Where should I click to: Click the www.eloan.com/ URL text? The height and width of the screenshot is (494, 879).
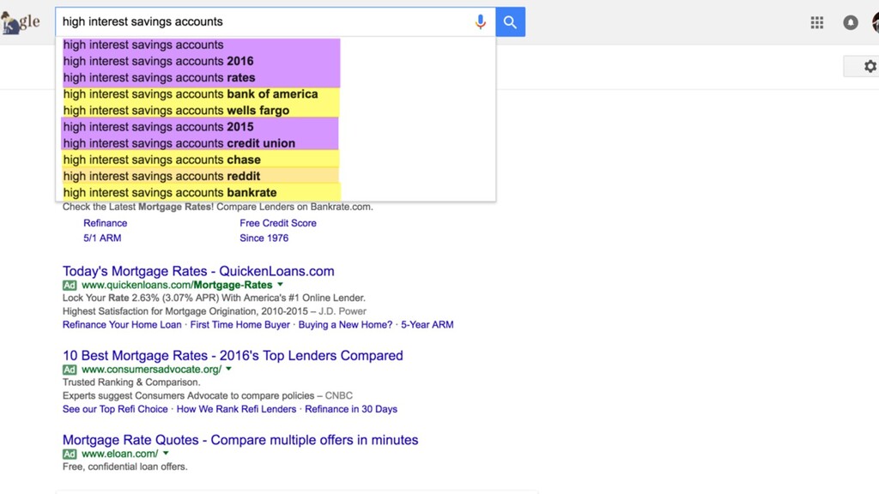point(120,455)
